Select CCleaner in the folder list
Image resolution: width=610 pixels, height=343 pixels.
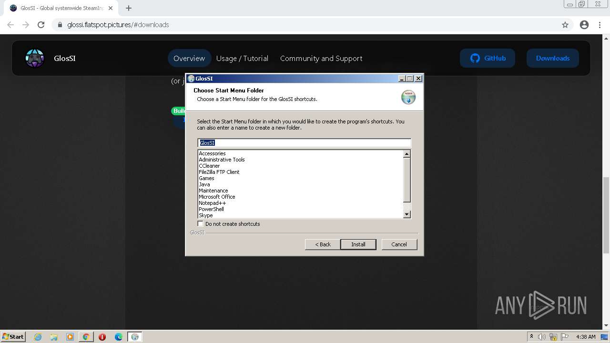tap(209, 166)
